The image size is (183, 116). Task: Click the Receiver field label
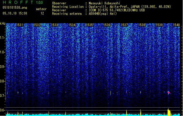pyautogui.click(x=59, y=10)
